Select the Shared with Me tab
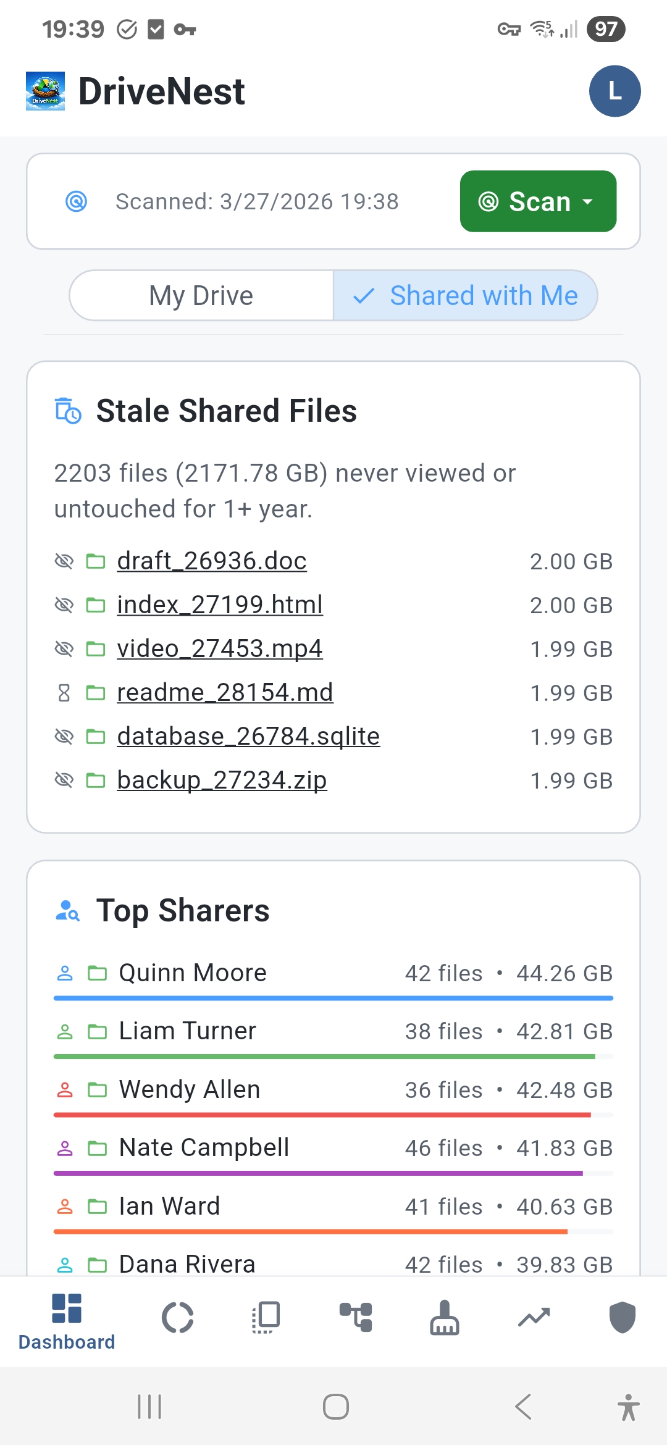Viewport: 667px width, 1445px height. 465,296
